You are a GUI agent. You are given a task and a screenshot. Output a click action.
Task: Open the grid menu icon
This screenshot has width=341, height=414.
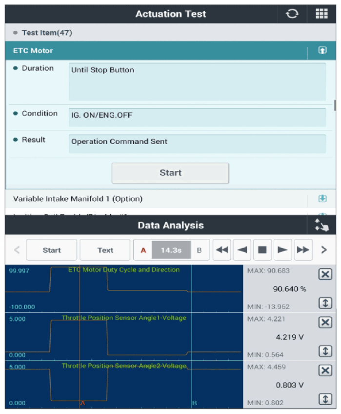click(321, 14)
